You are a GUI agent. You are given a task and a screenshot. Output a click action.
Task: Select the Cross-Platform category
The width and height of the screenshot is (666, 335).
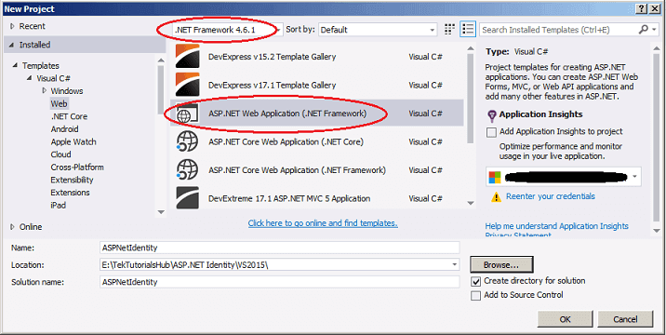[77, 167]
